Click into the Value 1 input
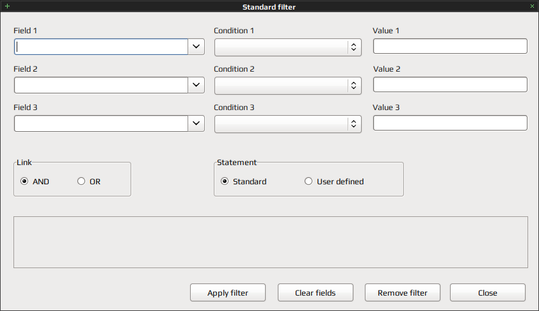 [x=450, y=46]
